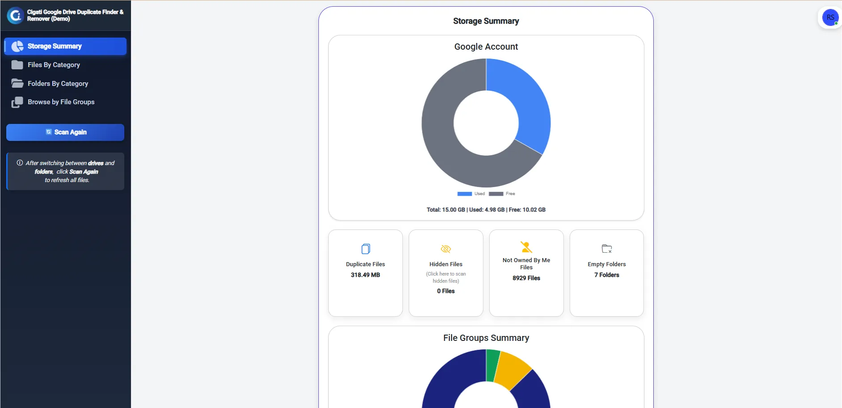Open the Hidden Files card to scan
Screen dimensions: 842x408
446,273
